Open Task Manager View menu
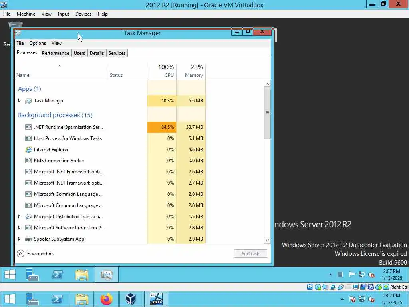Viewport: 409px width, 307px height. coord(56,43)
